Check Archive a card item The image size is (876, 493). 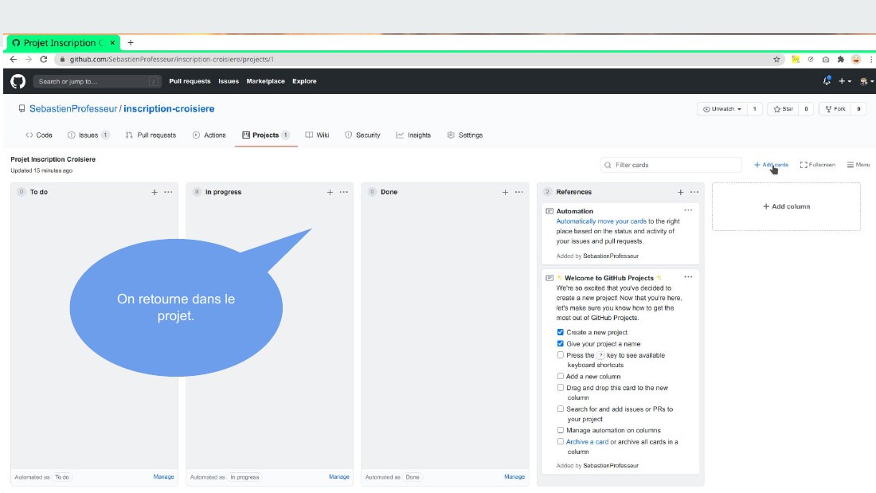click(x=561, y=441)
